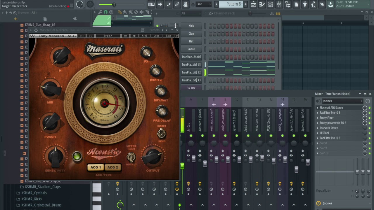The width and height of the screenshot is (374, 210).
Task: Expand KSHMR_Kicks folder
Action: coord(32,199)
